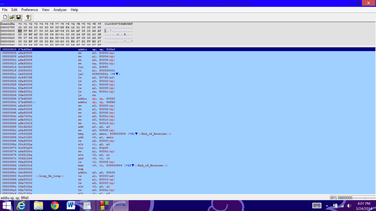Select the highlighted line at address 08800800
This screenshot has height=211, width=376.
[188, 49]
